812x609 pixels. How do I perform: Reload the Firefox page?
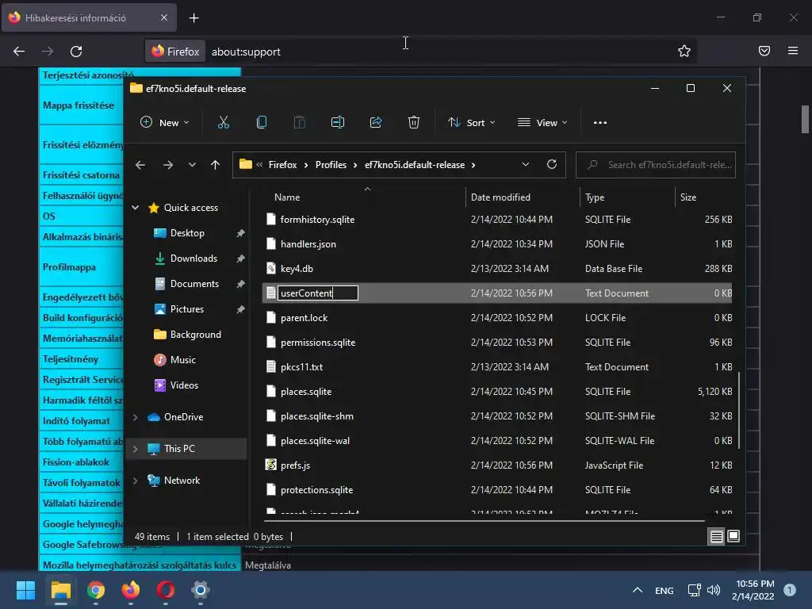[x=76, y=52]
